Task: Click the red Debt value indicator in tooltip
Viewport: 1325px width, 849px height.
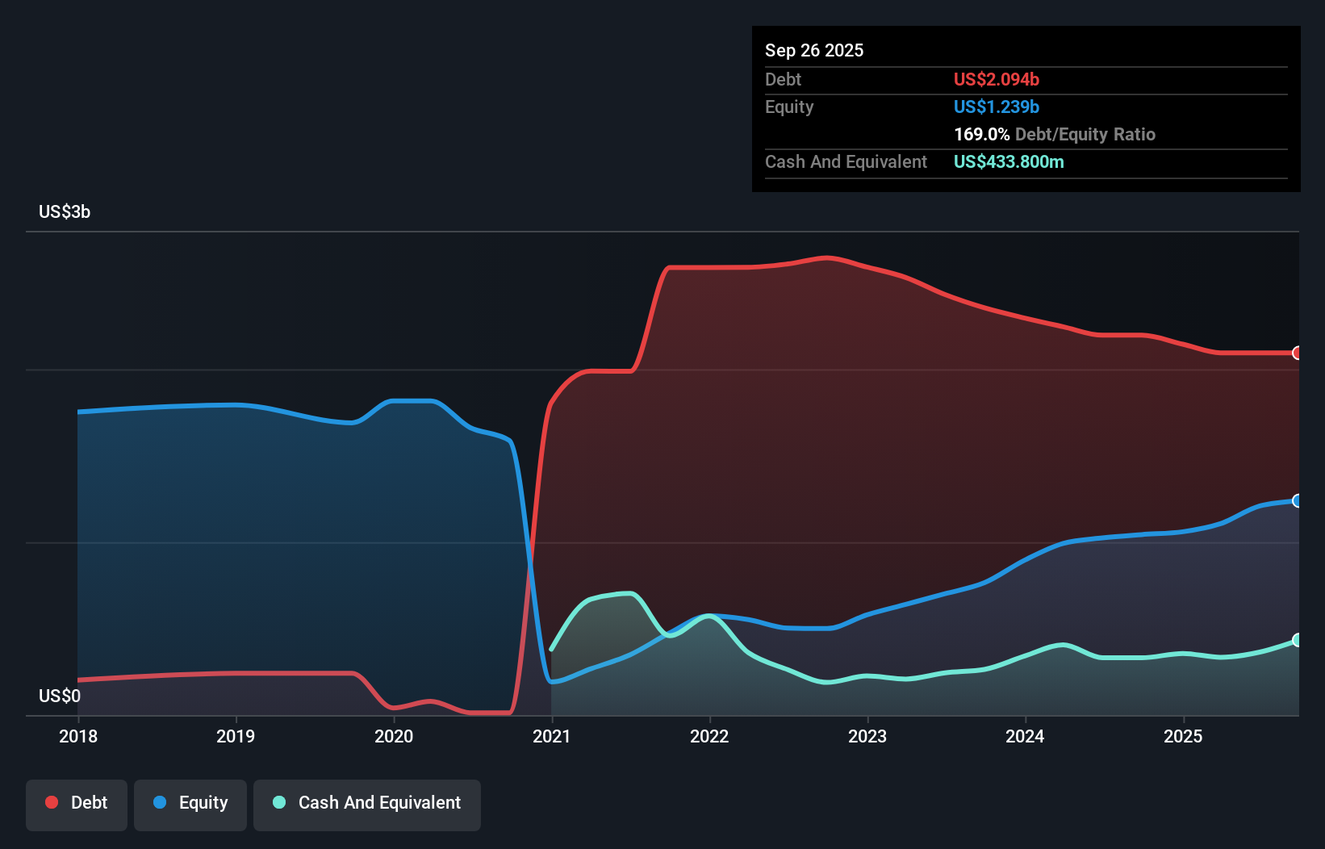Action: pos(996,79)
